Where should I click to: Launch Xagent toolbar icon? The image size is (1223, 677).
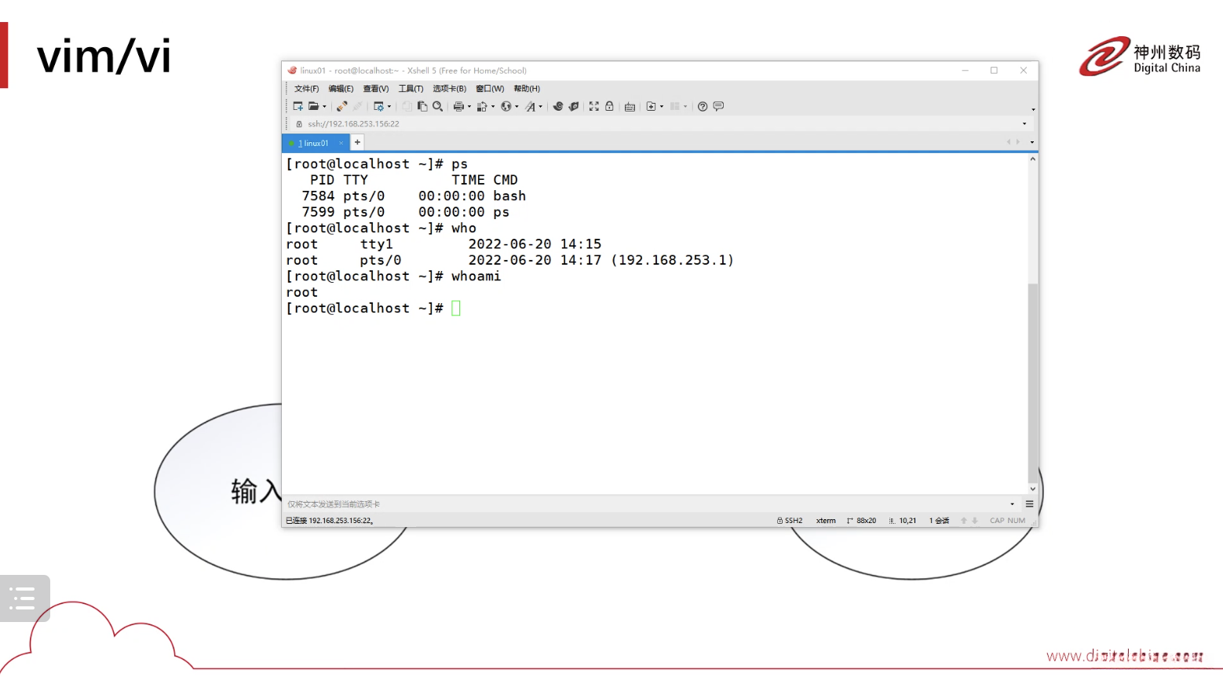click(x=574, y=106)
